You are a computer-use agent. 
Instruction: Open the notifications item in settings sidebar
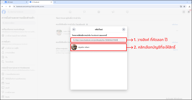(19, 53)
